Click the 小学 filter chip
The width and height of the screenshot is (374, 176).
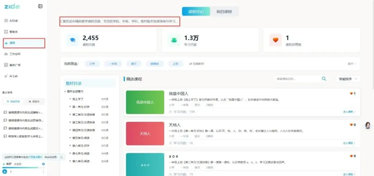pyautogui.click(x=92, y=64)
